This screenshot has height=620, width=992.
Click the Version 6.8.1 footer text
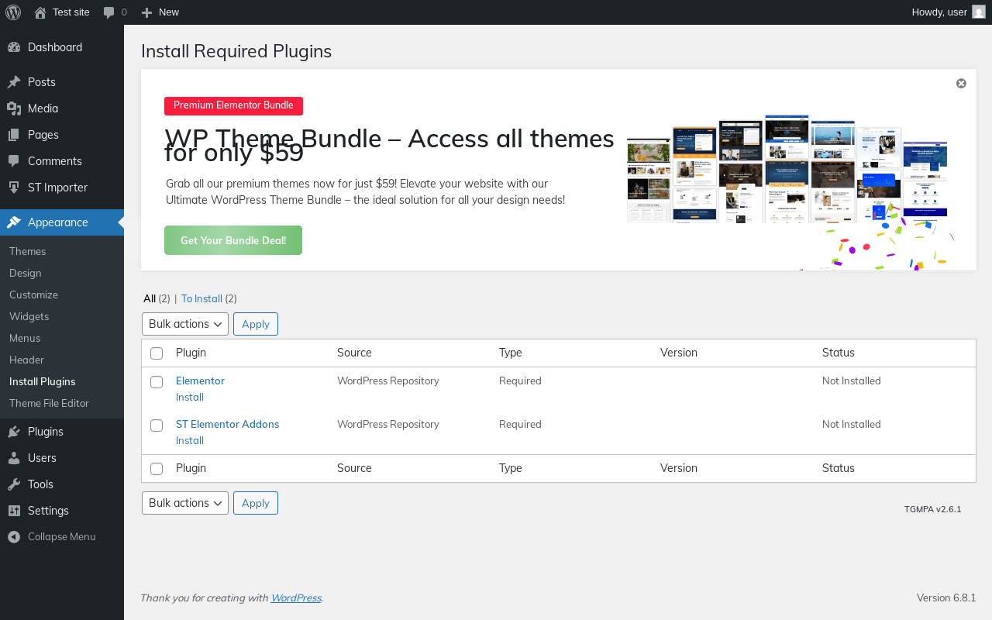[946, 598]
